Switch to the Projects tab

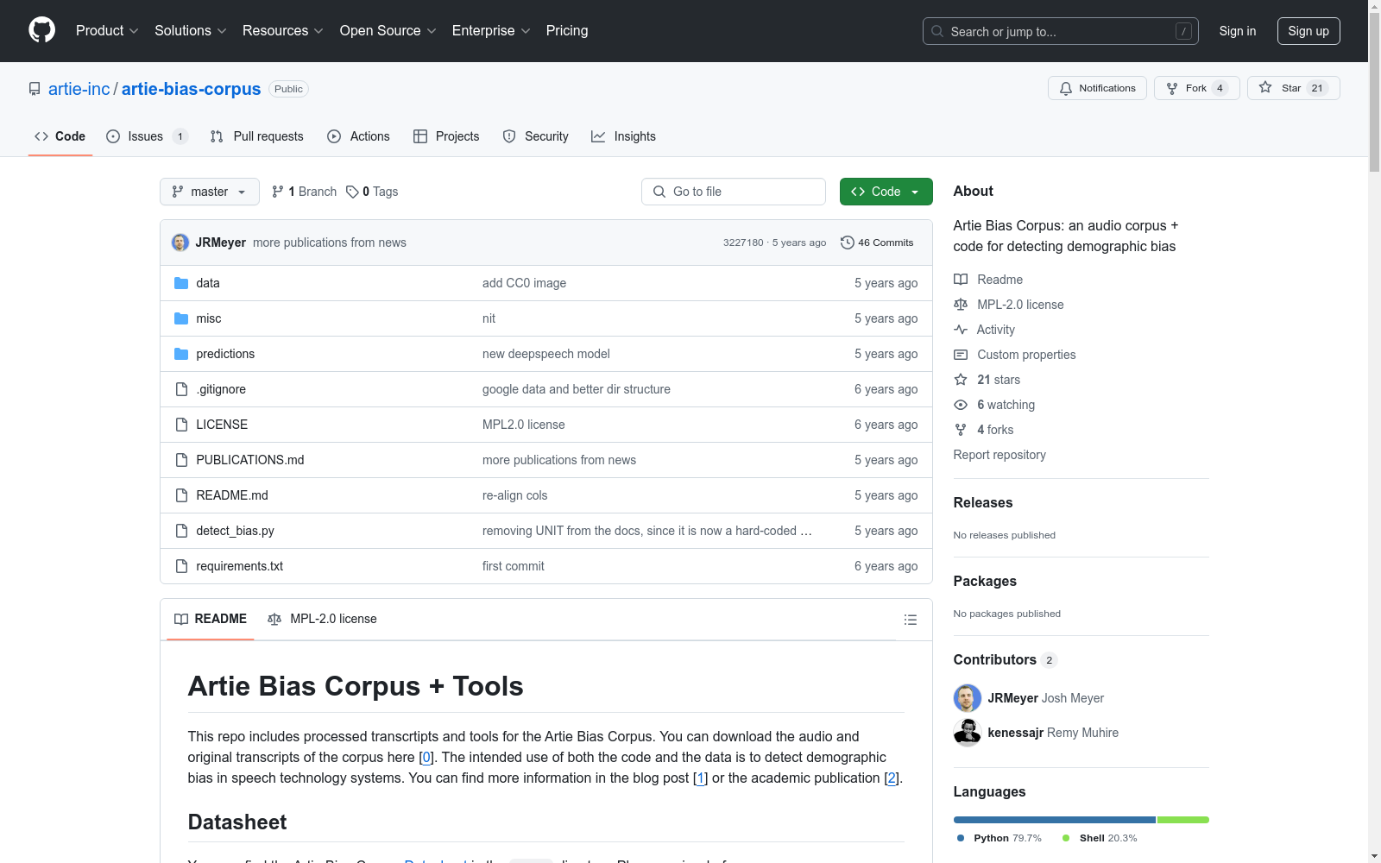coord(446,136)
